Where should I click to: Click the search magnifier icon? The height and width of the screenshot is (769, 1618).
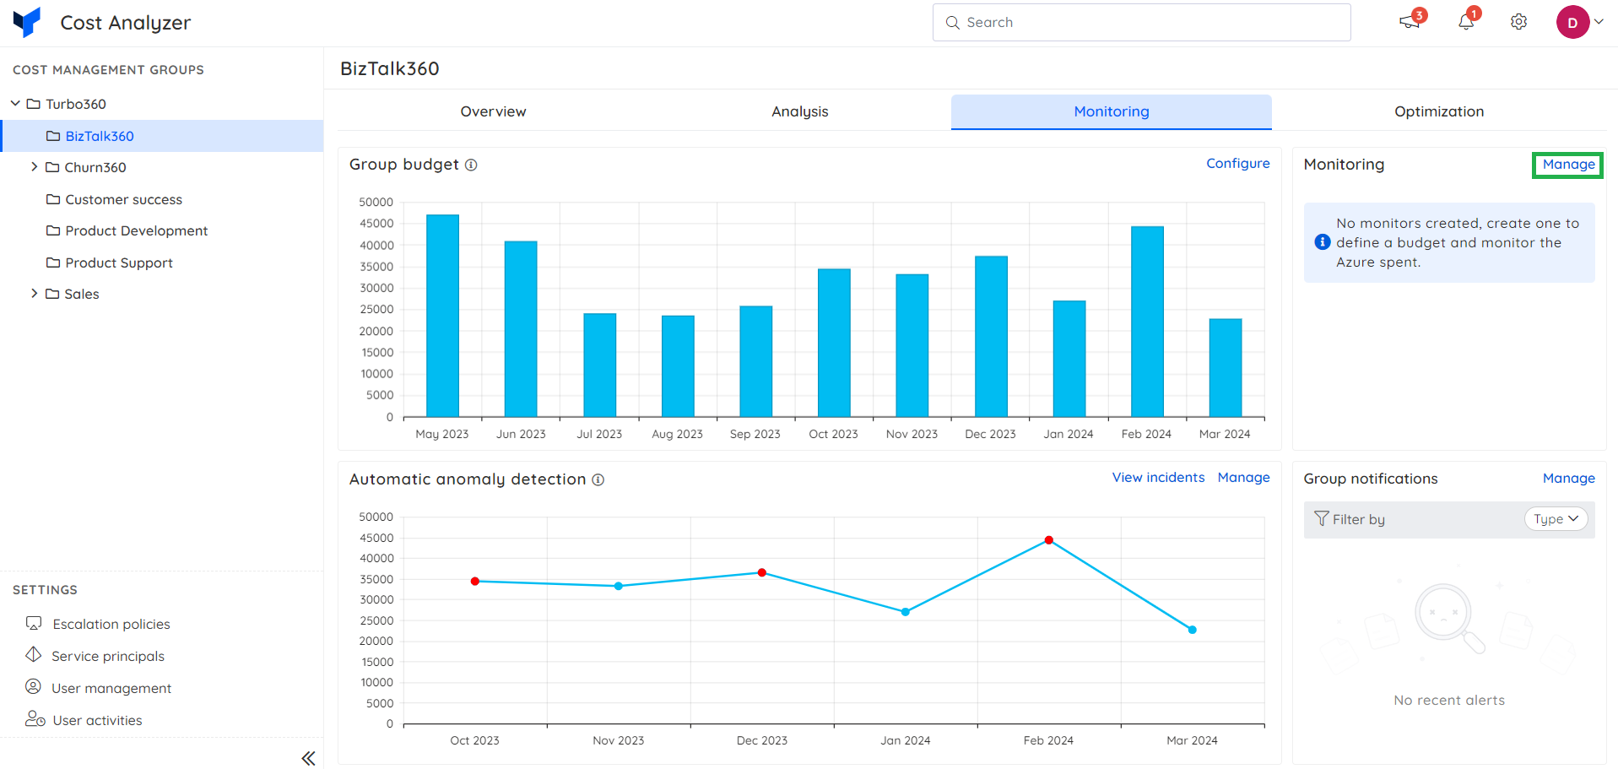coord(952,22)
